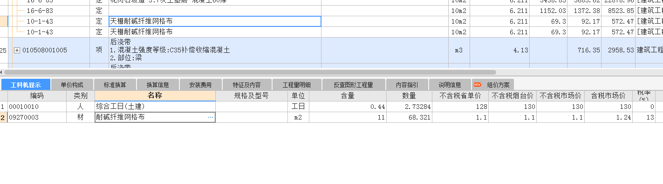This screenshot has width=663, height=184.
Task: Click row header 1 in the material table
Action: point(3,107)
